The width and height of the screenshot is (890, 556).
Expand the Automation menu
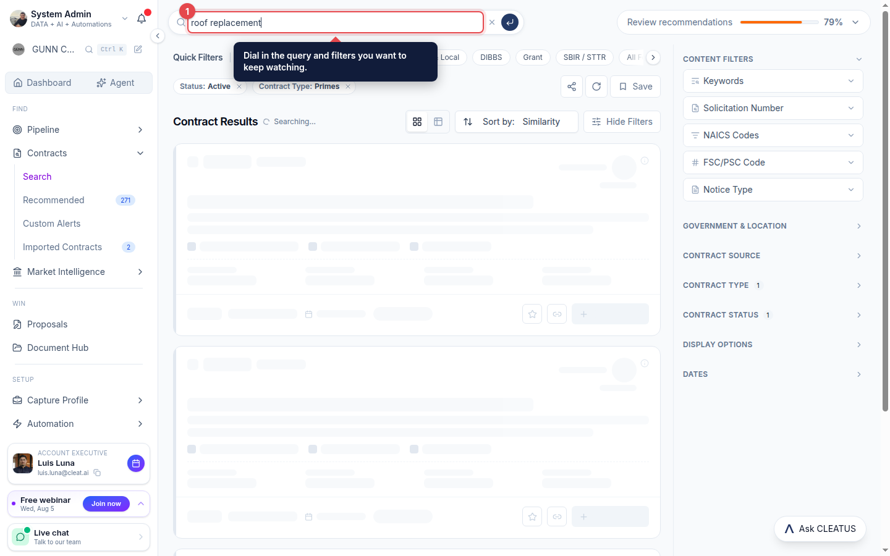(x=78, y=424)
